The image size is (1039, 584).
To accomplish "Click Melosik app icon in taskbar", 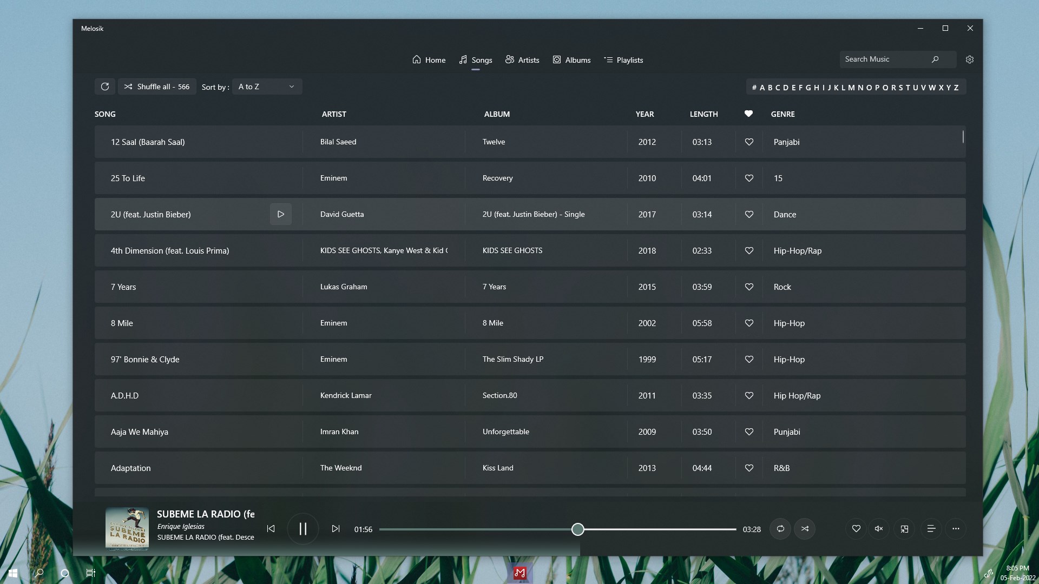I will click(519, 573).
